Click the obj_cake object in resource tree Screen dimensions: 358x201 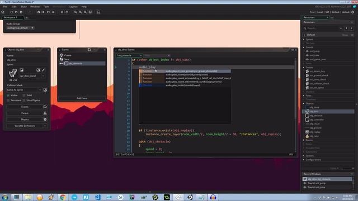pyautogui.click(x=314, y=136)
